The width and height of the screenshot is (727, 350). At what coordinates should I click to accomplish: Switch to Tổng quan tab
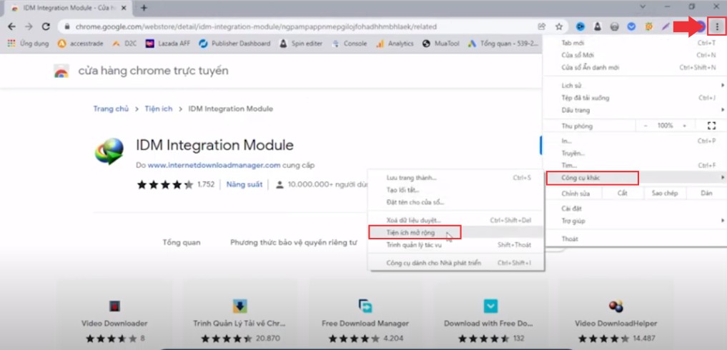pyautogui.click(x=182, y=242)
